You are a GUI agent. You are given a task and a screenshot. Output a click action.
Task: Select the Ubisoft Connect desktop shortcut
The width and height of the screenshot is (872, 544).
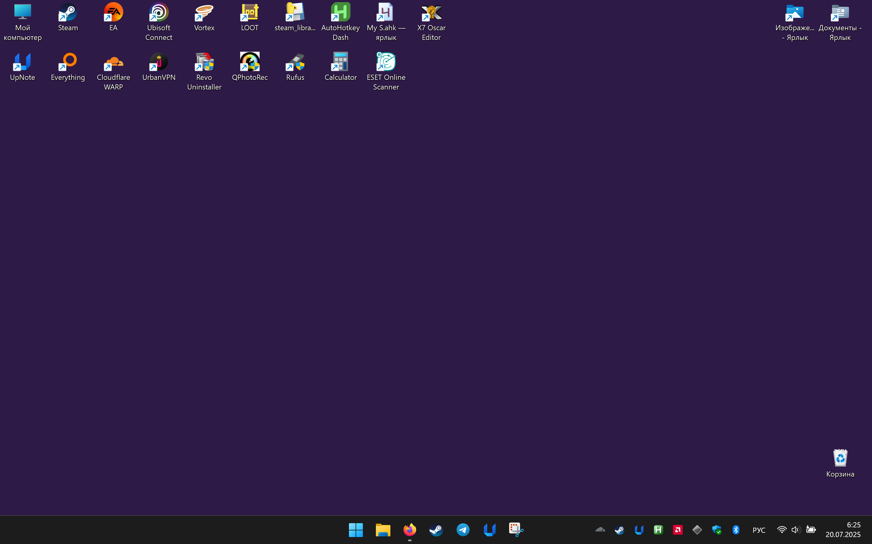coord(158,21)
